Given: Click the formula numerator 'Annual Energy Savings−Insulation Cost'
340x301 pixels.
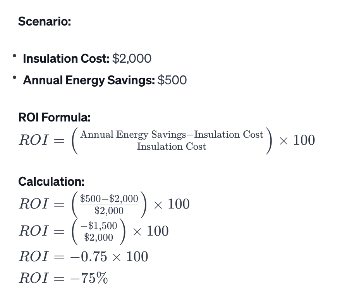Looking at the screenshot, I should pos(172,135).
